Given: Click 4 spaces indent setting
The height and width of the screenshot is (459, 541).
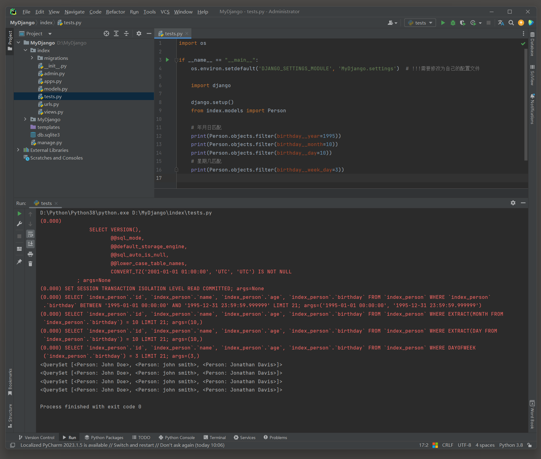Looking at the screenshot, I should click(485, 445).
